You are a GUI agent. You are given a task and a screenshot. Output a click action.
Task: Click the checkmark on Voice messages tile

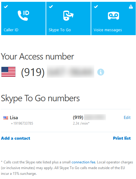[96, 7]
